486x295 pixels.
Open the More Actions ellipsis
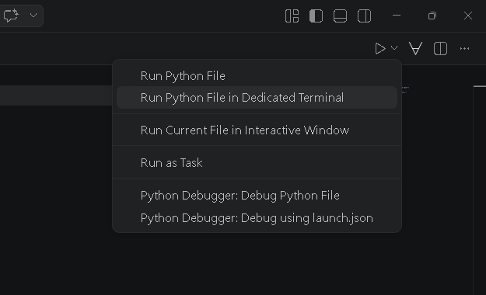point(464,49)
